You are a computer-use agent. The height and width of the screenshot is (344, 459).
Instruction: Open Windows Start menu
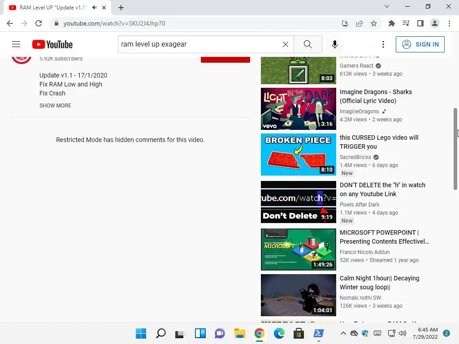141,333
